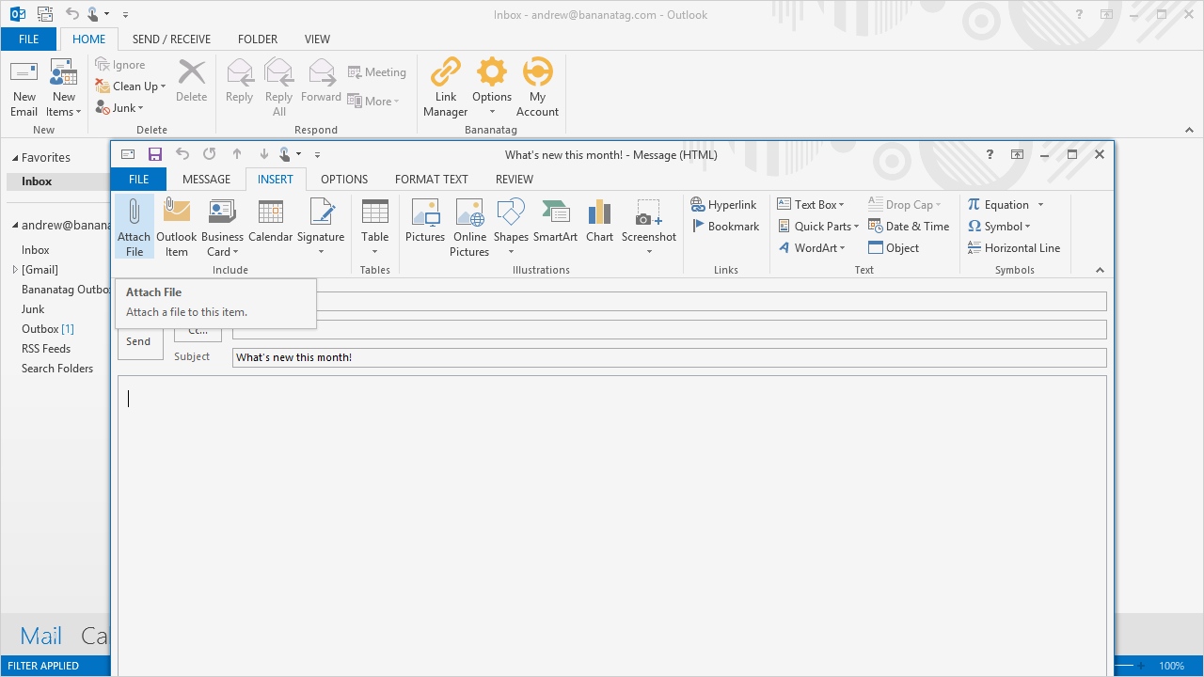This screenshot has height=677, width=1204.
Task: Open the Signature dropdown
Action: 321,226
